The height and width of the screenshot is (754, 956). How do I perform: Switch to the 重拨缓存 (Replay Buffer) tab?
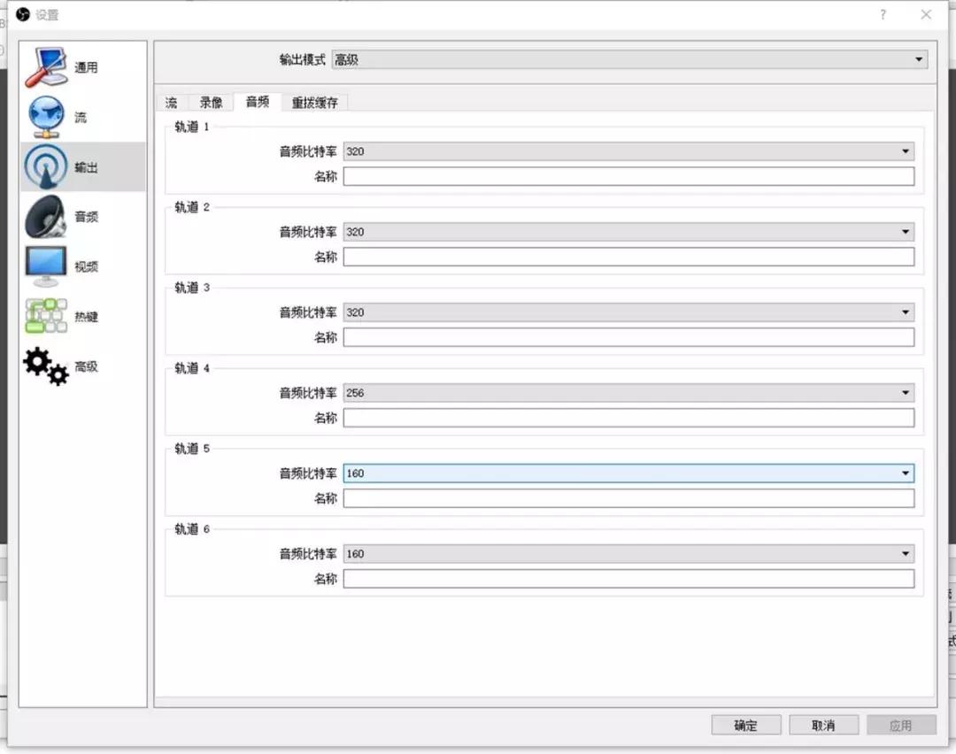[x=314, y=102]
